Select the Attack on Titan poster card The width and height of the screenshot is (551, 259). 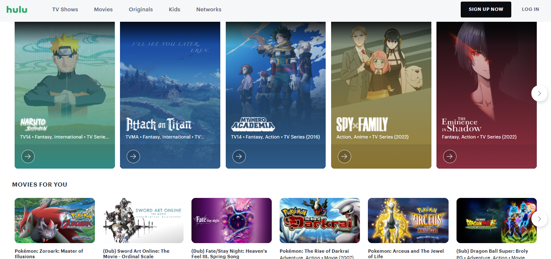pyautogui.click(x=170, y=95)
